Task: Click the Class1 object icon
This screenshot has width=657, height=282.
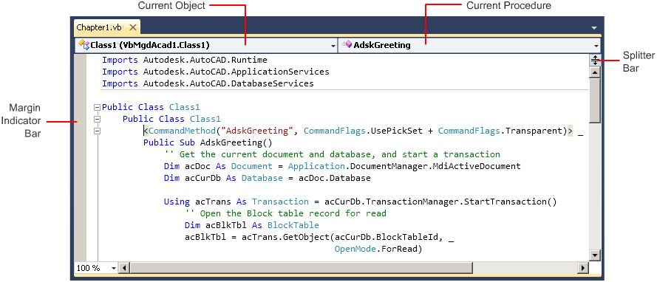Action: click(84, 45)
